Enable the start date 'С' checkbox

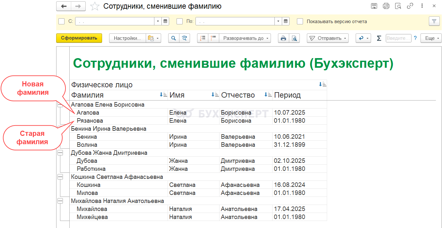tap(62, 22)
